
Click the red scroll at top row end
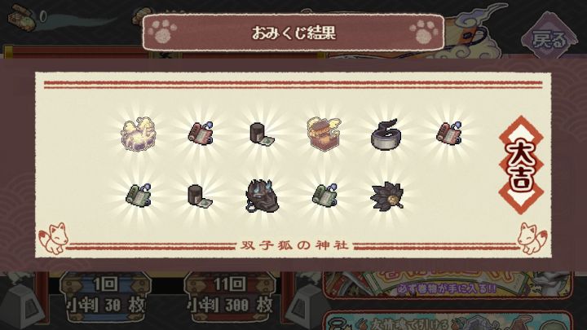coord(449,133)
